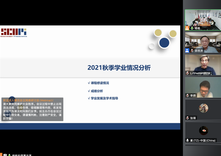
Task: Click the name label LJShuman9518
Action: point(200,73)
